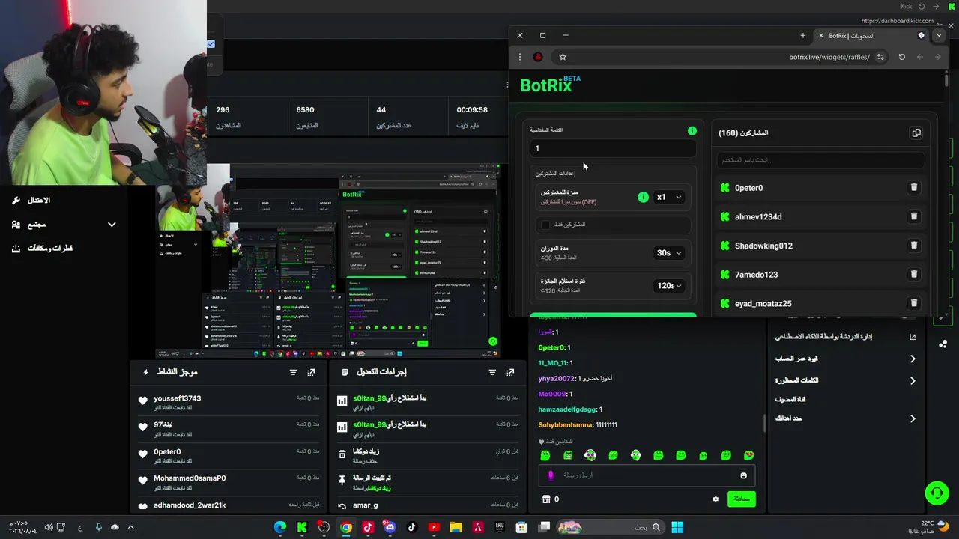Open File Explorer on the taskbar
The width and height of the screenshot is (959, 539).
[x=456, y=527]
